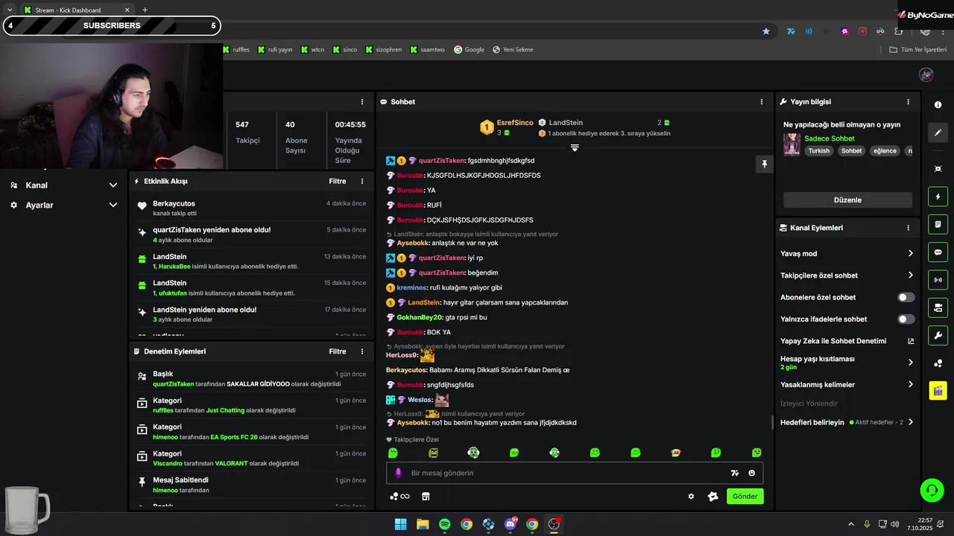Viewport: 954px width, 536px height.
Task: Open Yapay Zeka ile Sohbet Denetimi external link
Action: point(911,341)
